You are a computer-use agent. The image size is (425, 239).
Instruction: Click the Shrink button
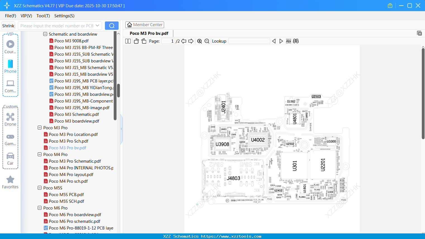[x=8, y=26]
